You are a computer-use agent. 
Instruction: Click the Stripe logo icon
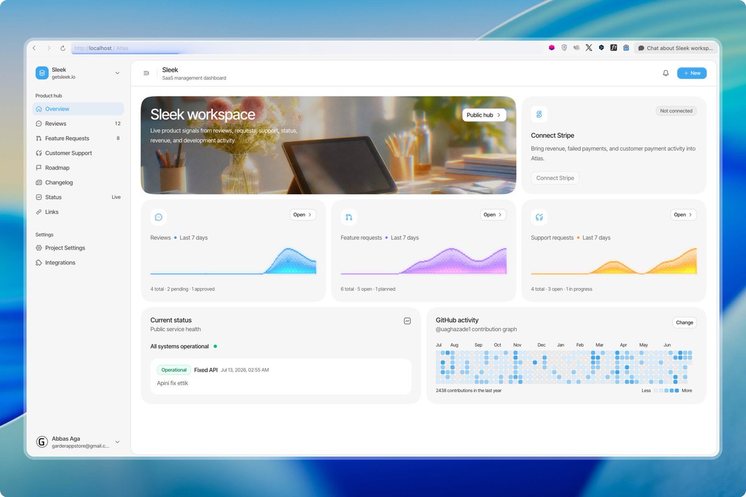click(539, 114)
